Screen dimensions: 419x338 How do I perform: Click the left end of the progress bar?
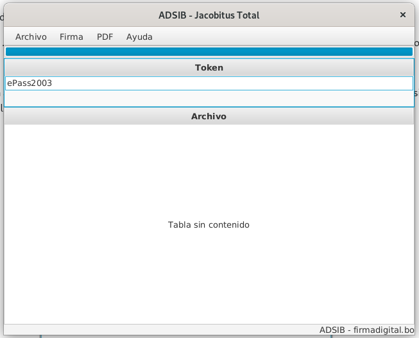click(x=13, y=52)
